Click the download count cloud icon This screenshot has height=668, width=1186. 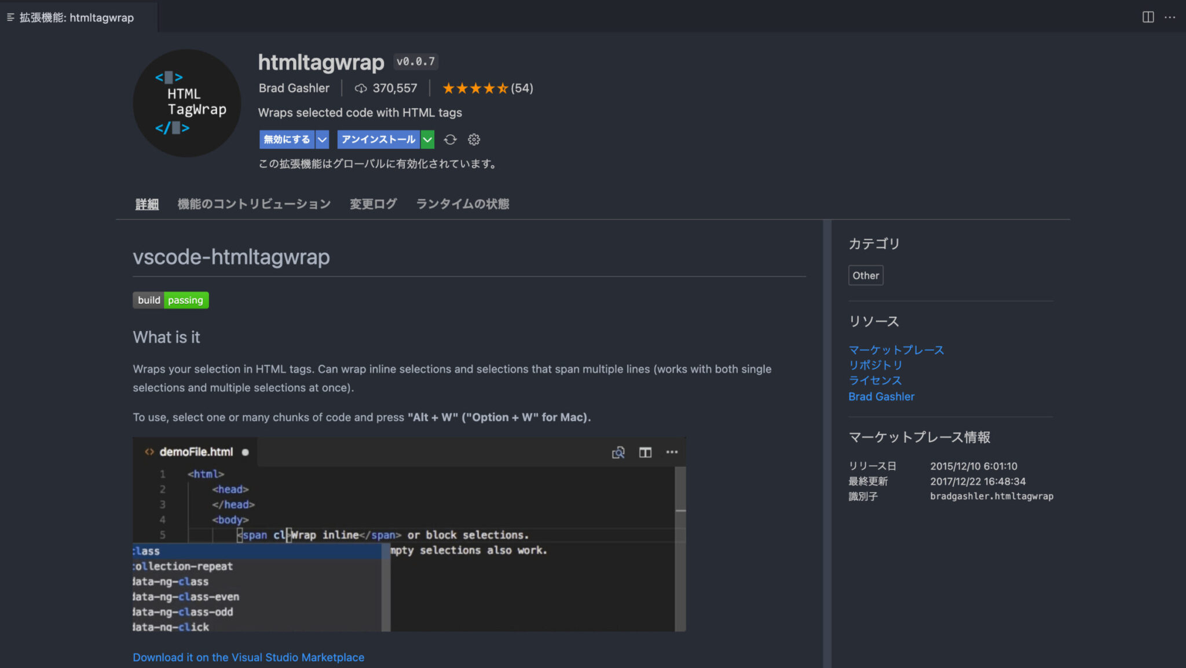pyautogui.click(x=361, y=88)
